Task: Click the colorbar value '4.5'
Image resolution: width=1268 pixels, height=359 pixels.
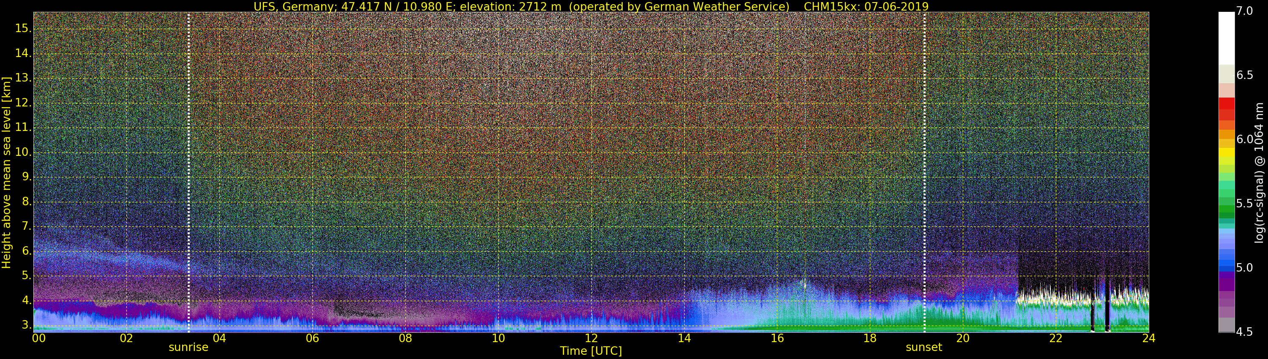Action: pos(1244,332)
